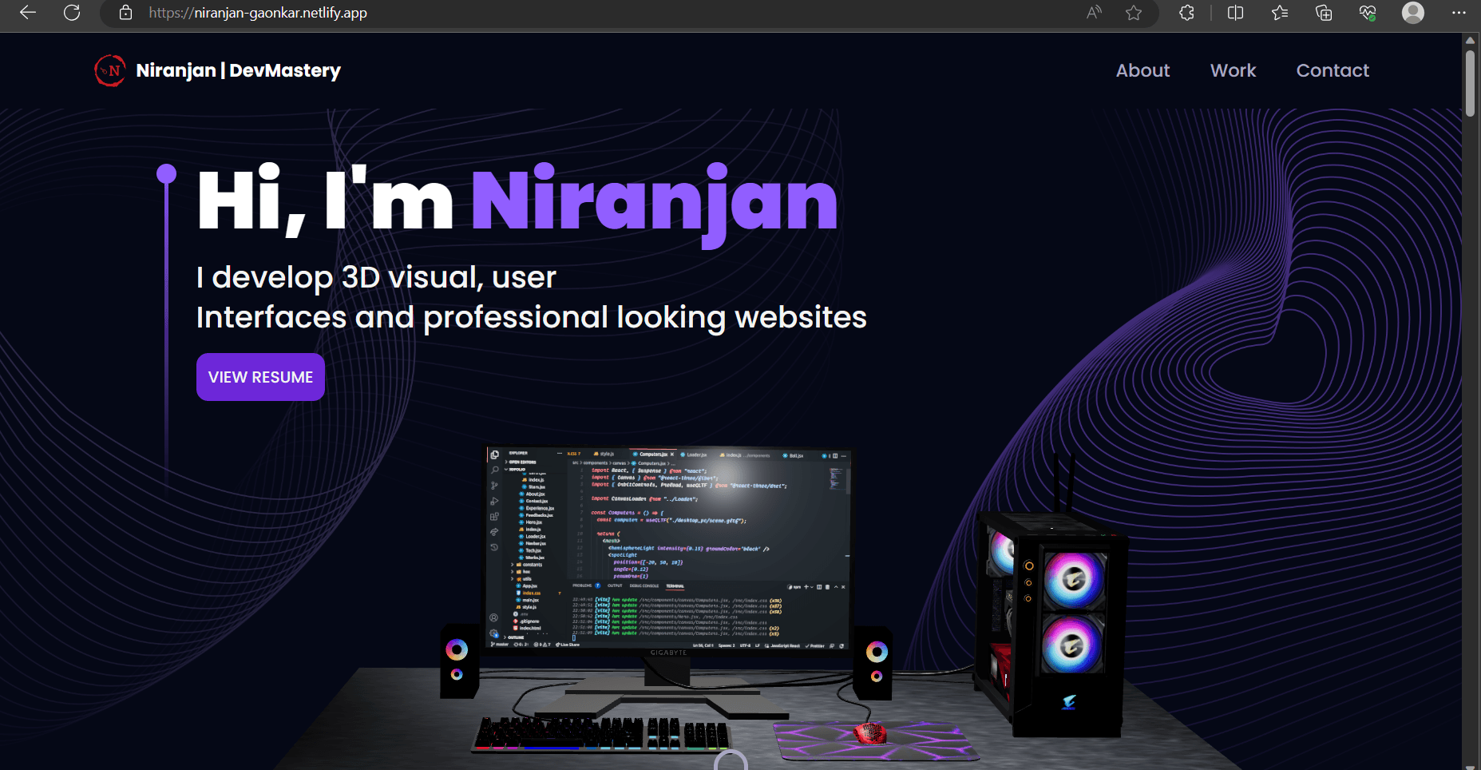Screen dimensions: 1481x770
Task: Add this page to favorites
Action: pos(1135,13)
